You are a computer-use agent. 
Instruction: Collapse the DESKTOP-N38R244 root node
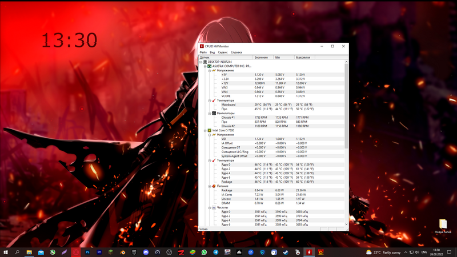[201, 62]
